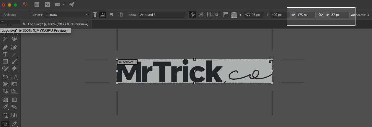Open Adobe Bridge via the Br icon
372x127 pixels.
click(x=37, y=4)
